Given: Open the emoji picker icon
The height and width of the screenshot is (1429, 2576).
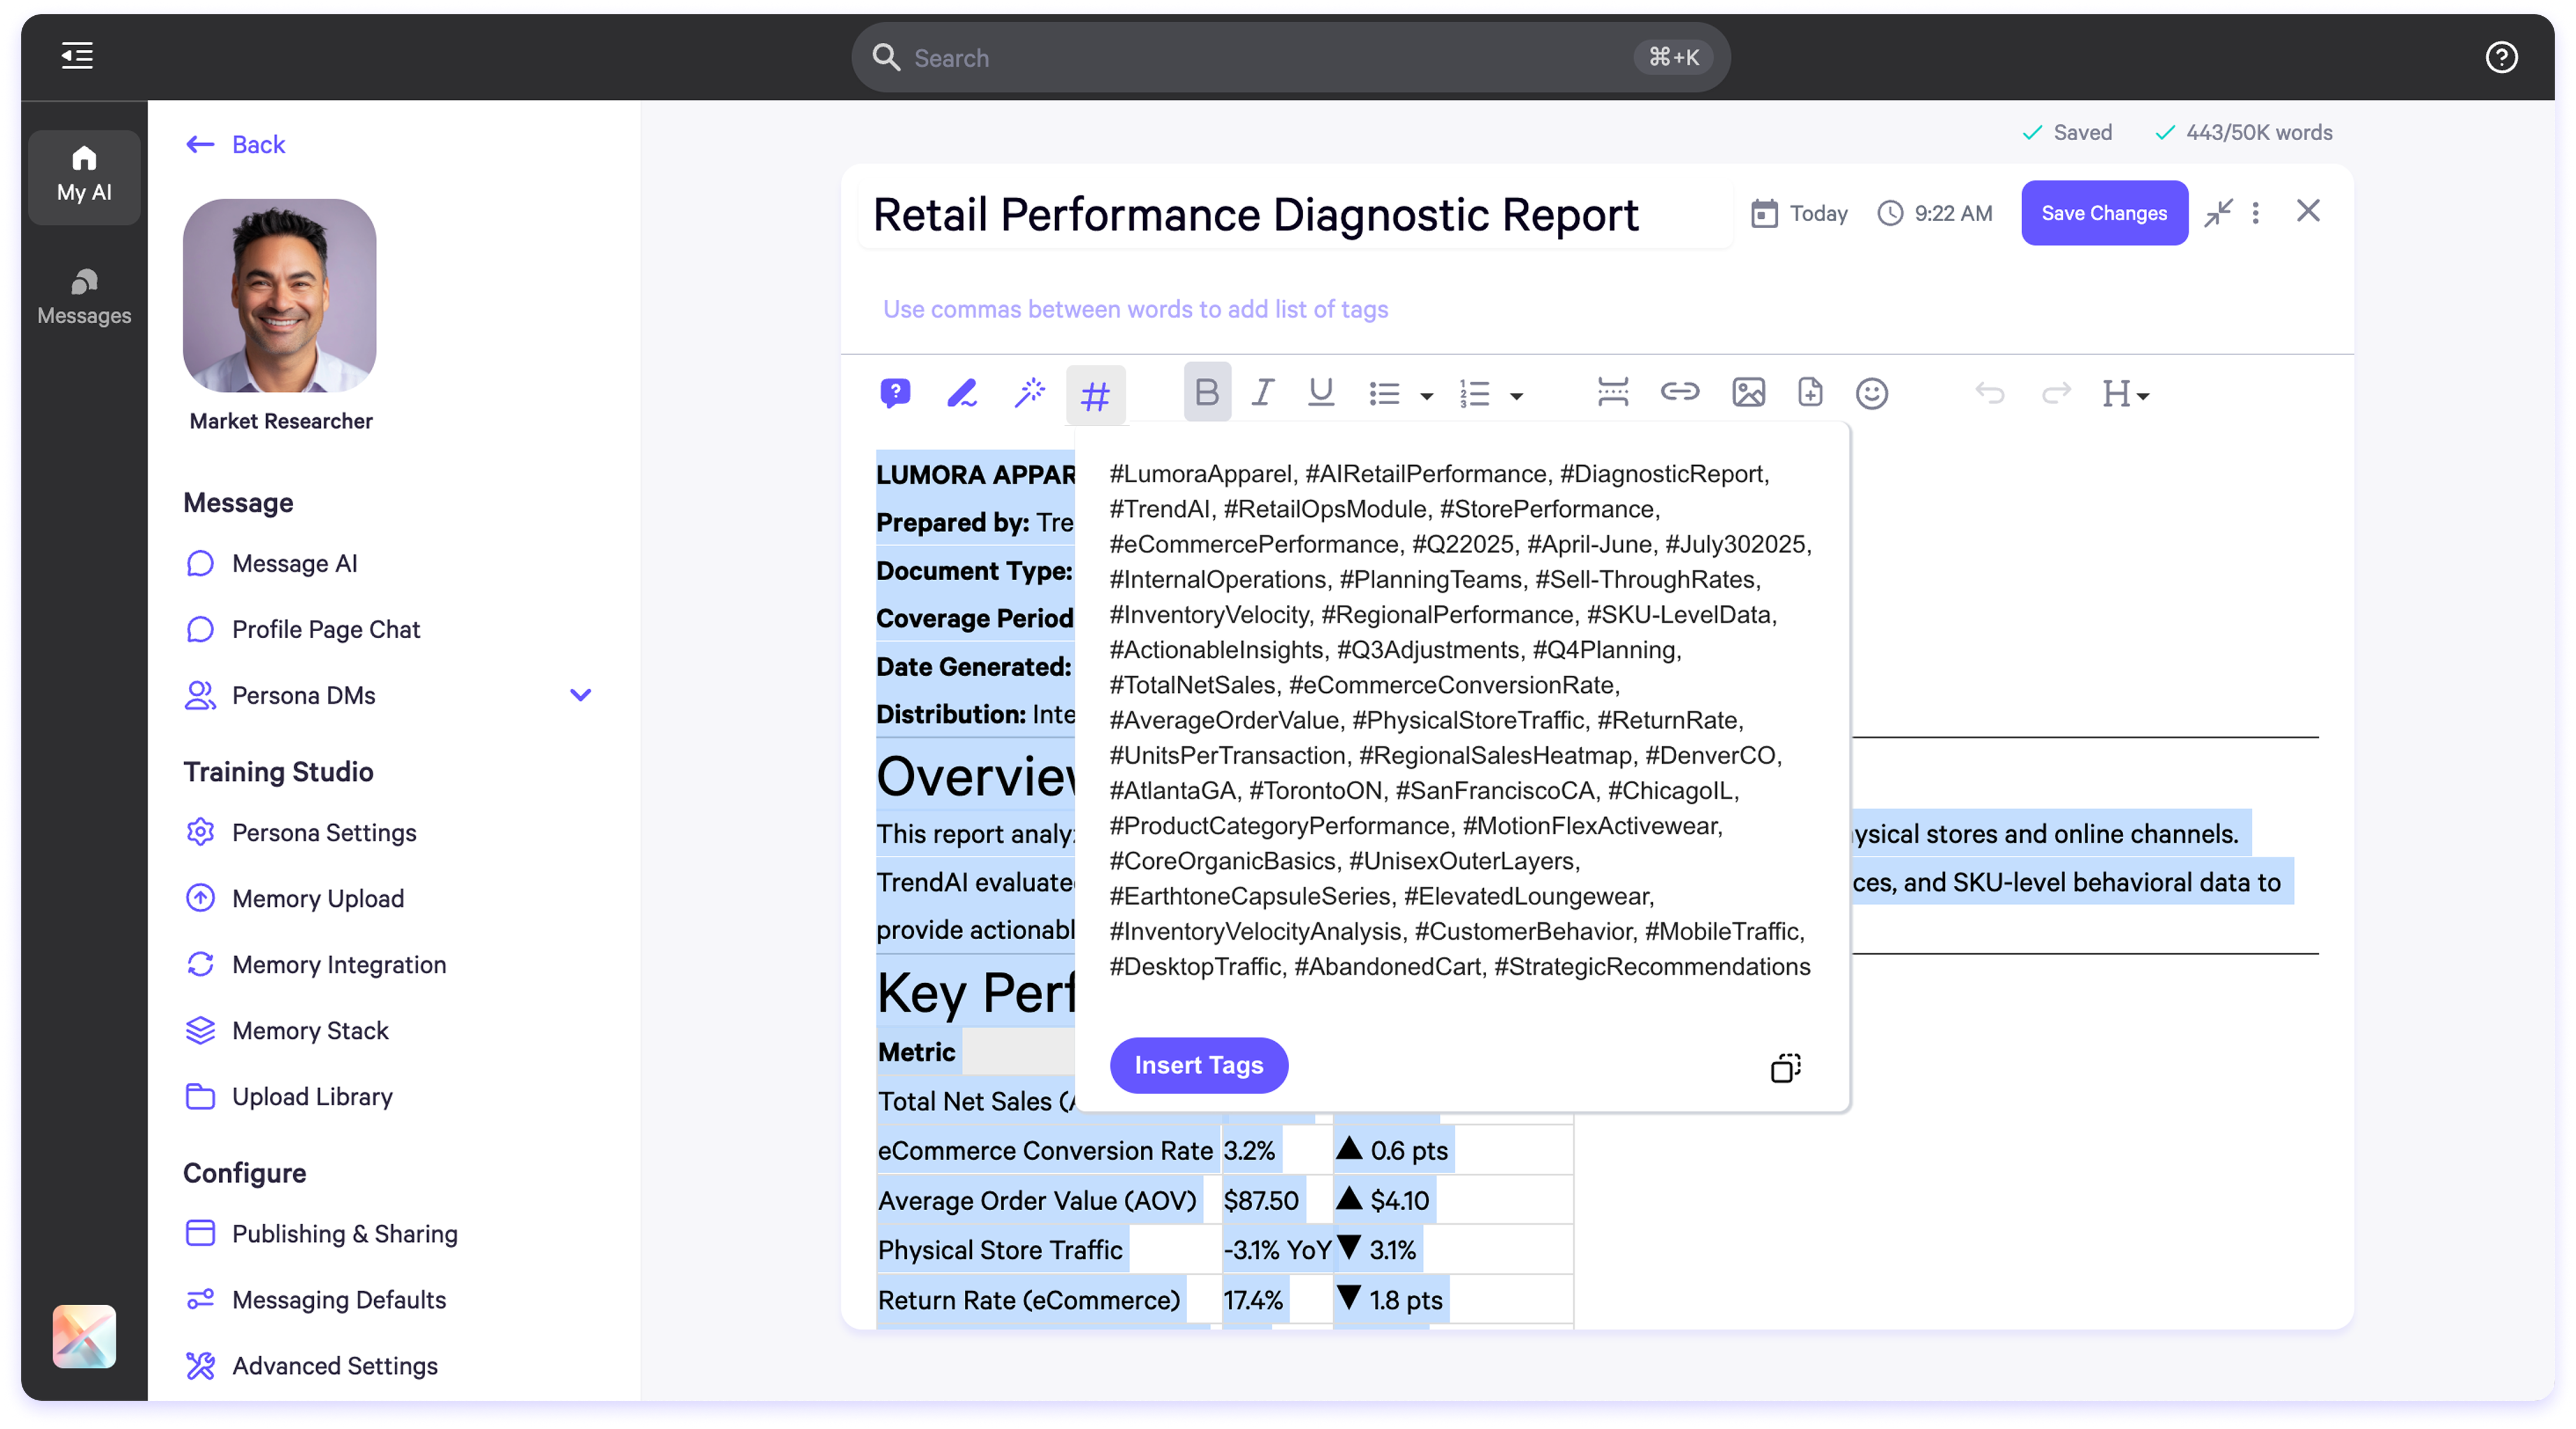Looking at the screenshot, I should (1871, 393).
